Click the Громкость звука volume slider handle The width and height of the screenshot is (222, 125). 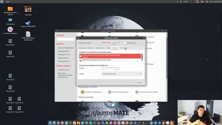tap(112, 42)
